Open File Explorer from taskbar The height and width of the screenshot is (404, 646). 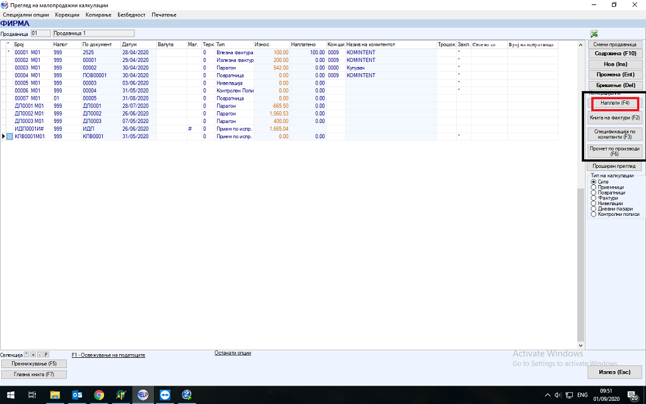[x=55, y=395]
